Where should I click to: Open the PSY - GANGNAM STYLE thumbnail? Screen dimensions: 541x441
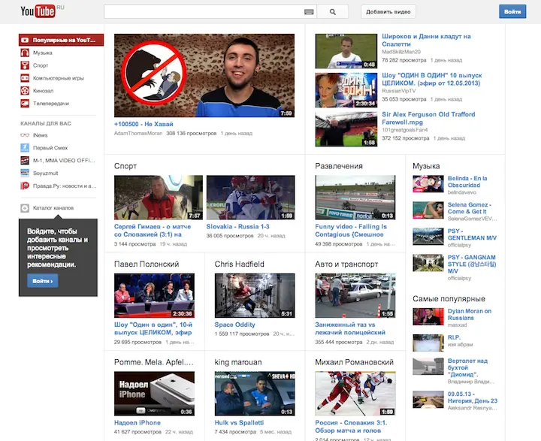coord(428,263)
